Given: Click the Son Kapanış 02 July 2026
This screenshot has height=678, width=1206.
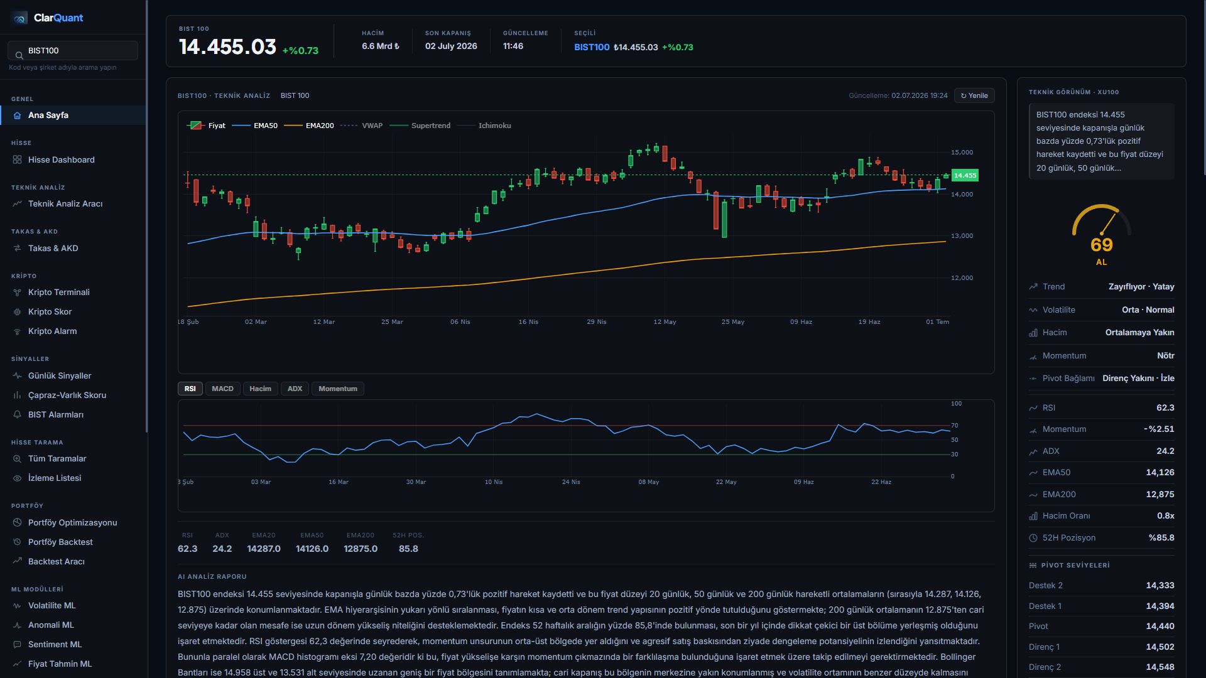Looking at the screenshot, I should click(451, 46).
